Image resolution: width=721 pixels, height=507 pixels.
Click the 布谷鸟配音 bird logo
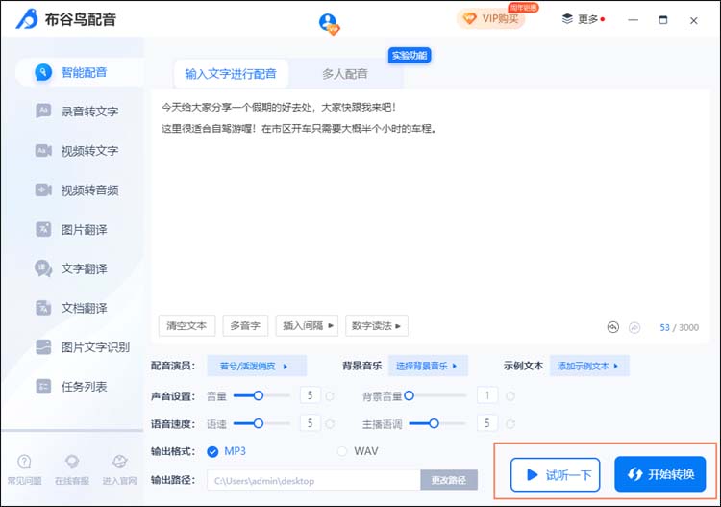pyautogui.click(x=27, y=19)
